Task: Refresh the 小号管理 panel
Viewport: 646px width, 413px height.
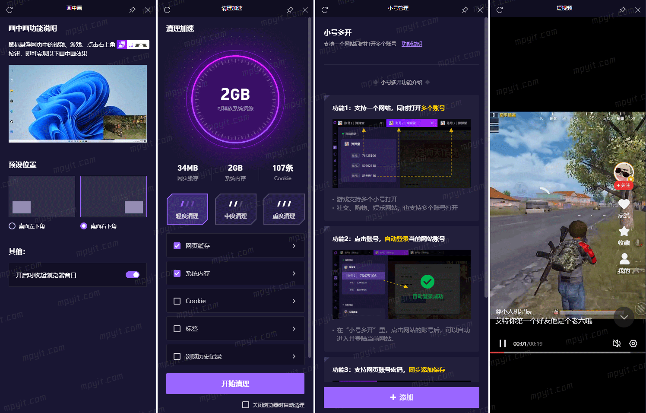Action: coord(325,10)
